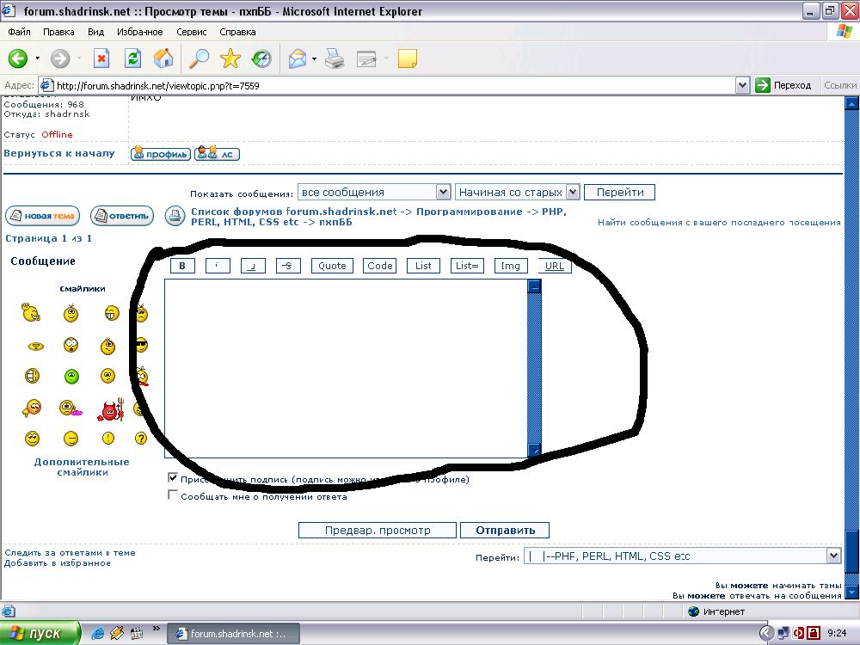Expand quick launch chevron in taskbar
The width and height of the screenshot is (860, 645).
tap(156, 630)
